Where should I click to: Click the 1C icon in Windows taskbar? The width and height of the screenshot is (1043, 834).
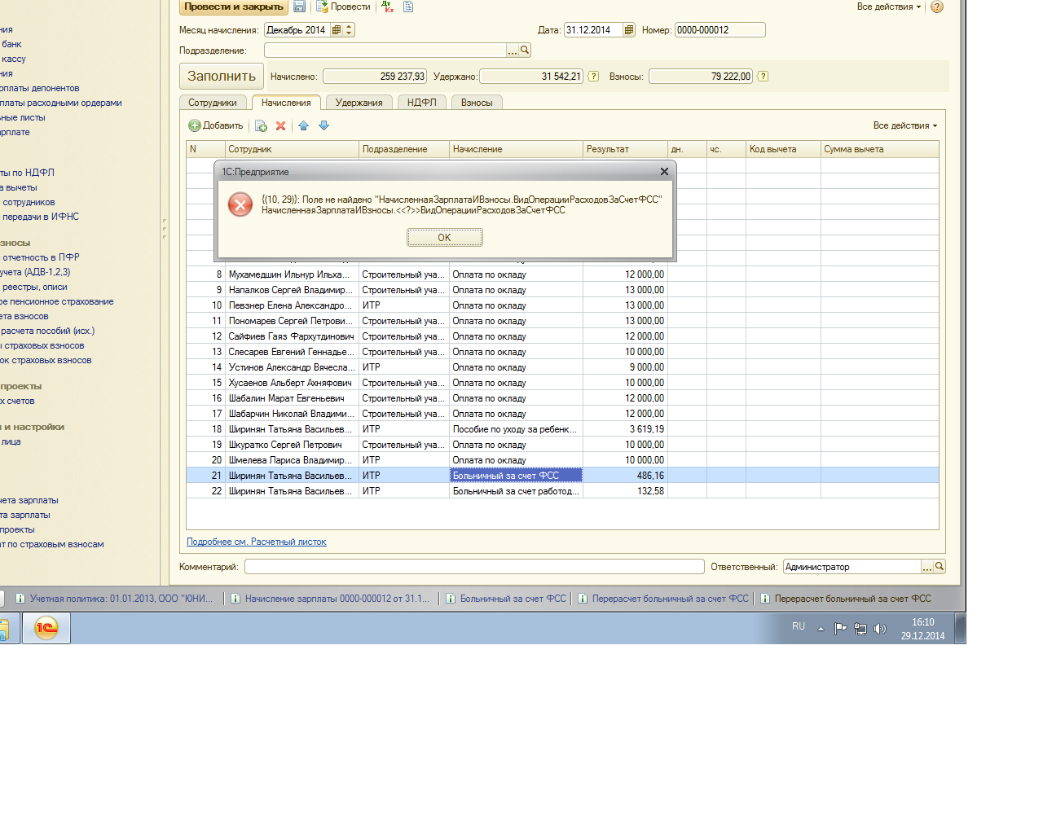46,628
